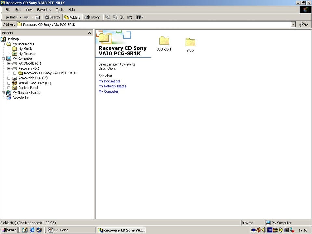Open the My Documents link
The height and width of the screenshot is (234, 312).
110,81
